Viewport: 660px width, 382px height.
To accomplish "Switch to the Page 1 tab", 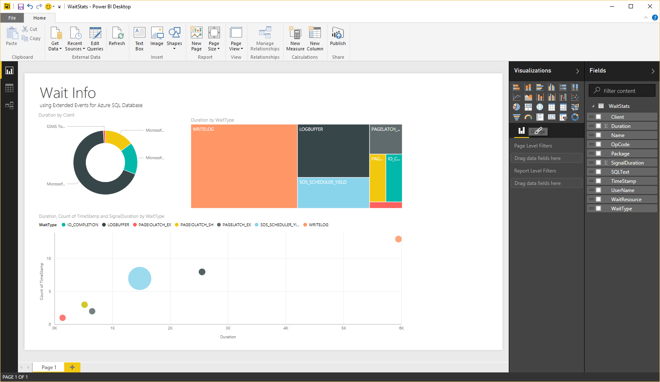I will [x=49, y=367].
